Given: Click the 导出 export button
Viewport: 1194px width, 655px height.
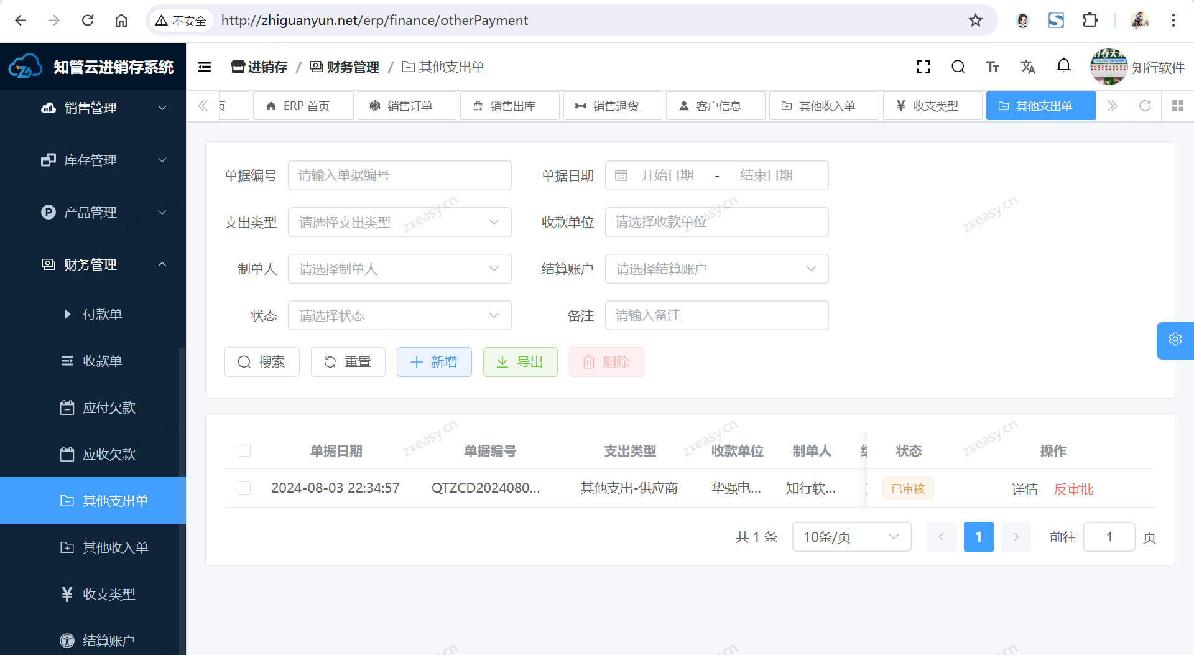Looking at the screenshot, I should tap(520, 362).
